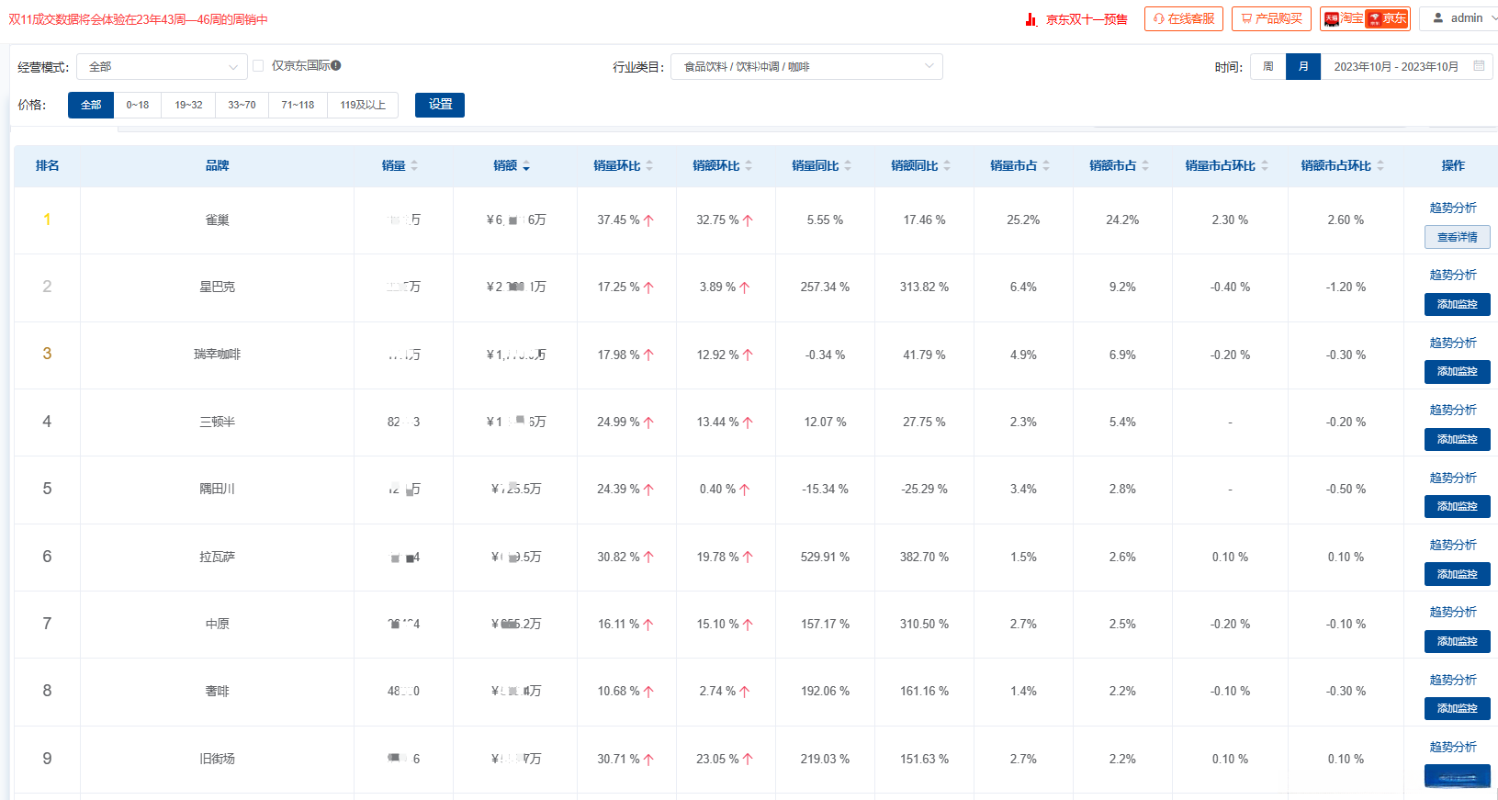Tick the 仅京东国际 checkbox

pyautogui.click(x=258, y=65)
